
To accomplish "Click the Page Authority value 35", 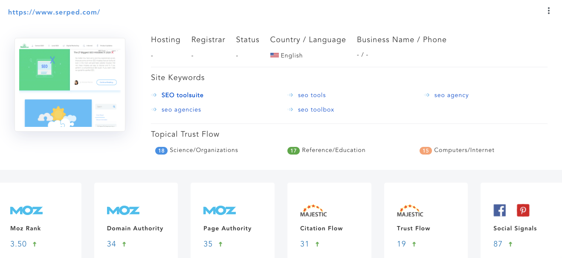I will (x=208, y=244).
